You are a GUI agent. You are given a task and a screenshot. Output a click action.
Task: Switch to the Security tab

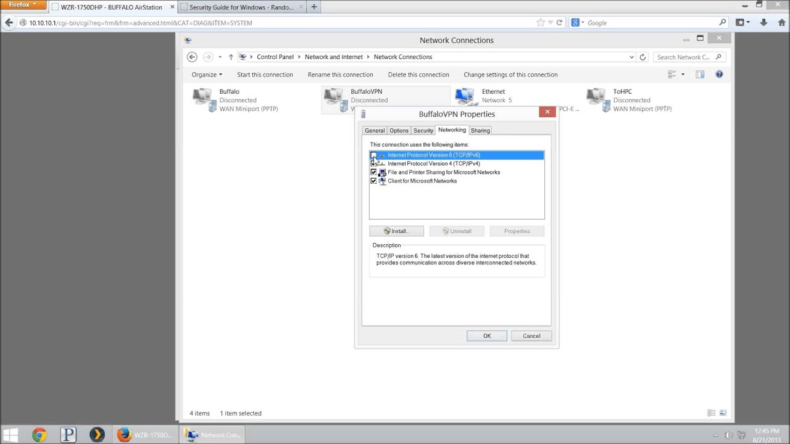pyautogui.click(x=423, y=131)
